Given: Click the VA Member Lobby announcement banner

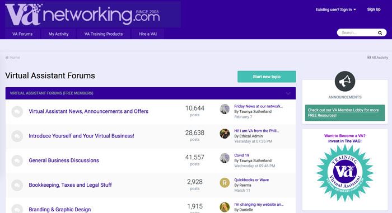Looking at the screenshot, I should click(345, 113).
